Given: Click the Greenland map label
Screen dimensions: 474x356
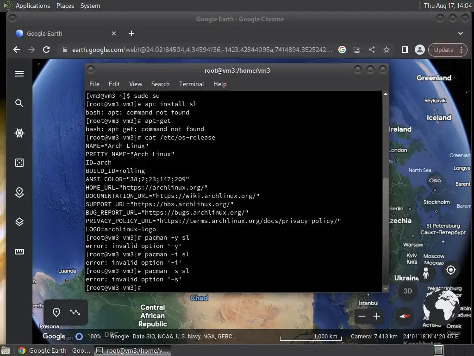Looking at the screenshot, I should [434, 78].
